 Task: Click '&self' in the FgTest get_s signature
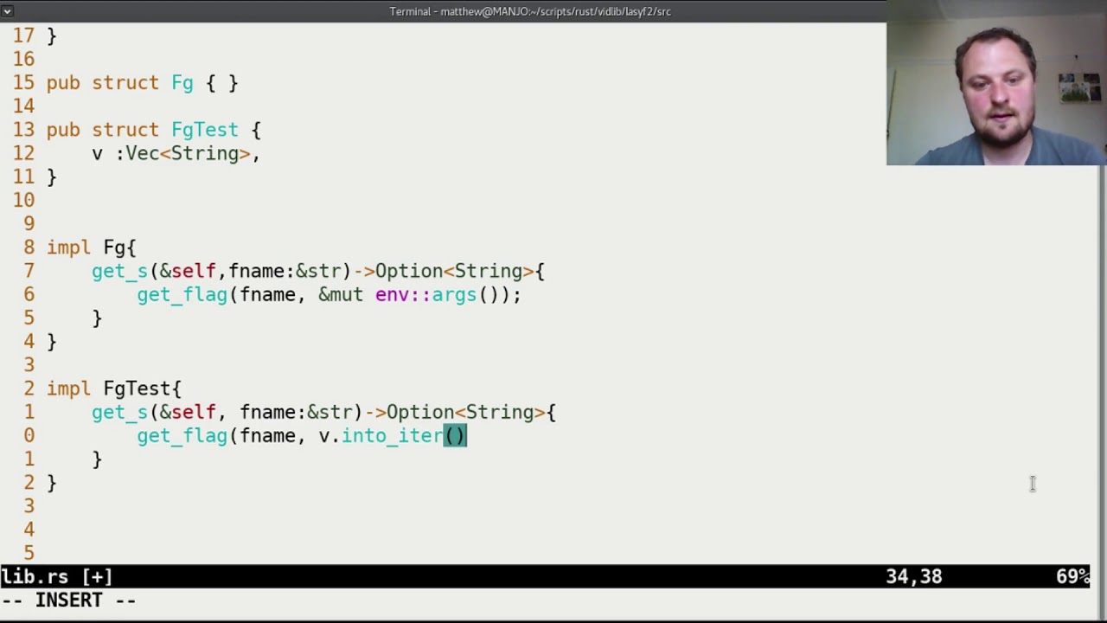(x=188, y=413)
